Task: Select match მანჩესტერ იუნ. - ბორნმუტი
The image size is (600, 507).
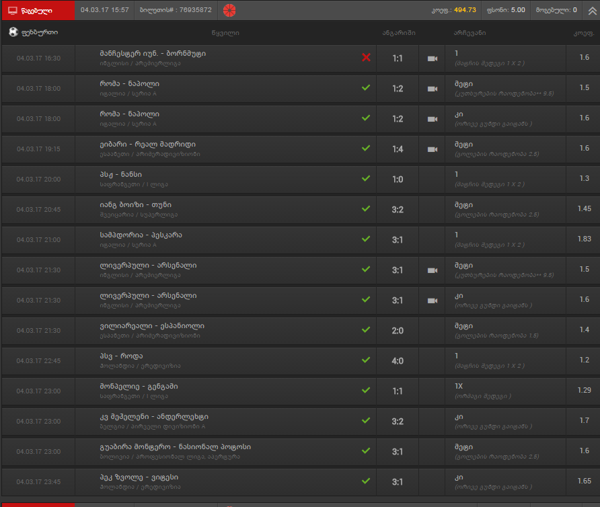Action: pyautogui.click(x=153, y=54)
